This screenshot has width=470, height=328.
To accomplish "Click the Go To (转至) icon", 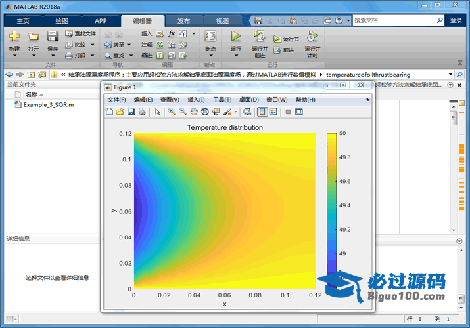I will point(108,45).
